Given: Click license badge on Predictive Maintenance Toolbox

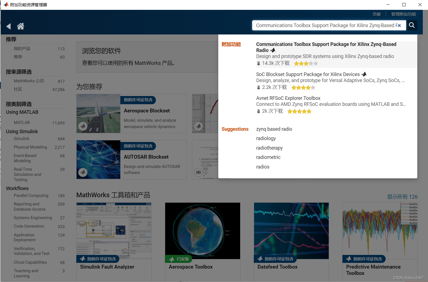Looking at the screenshot, I should (x=364, y=259).
